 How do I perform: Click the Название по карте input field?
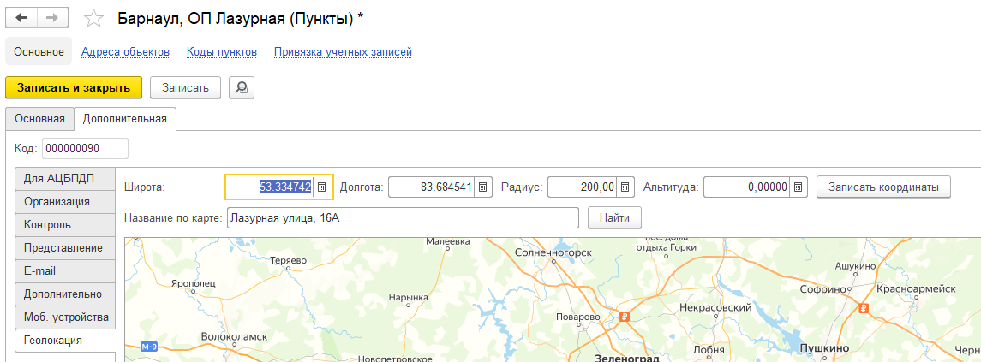tap(403, 218)
